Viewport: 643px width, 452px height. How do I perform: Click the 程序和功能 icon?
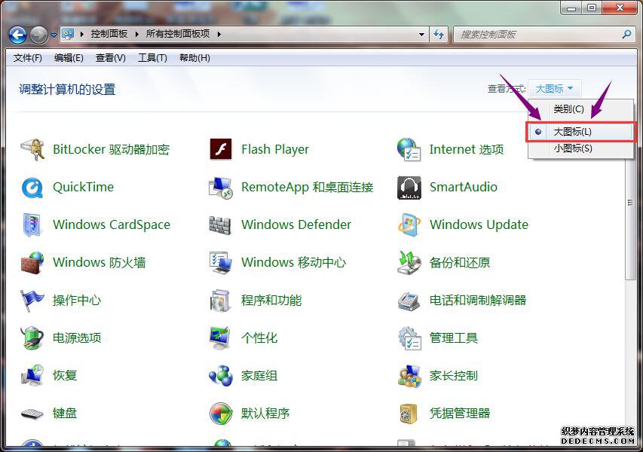tap(221, 300)
